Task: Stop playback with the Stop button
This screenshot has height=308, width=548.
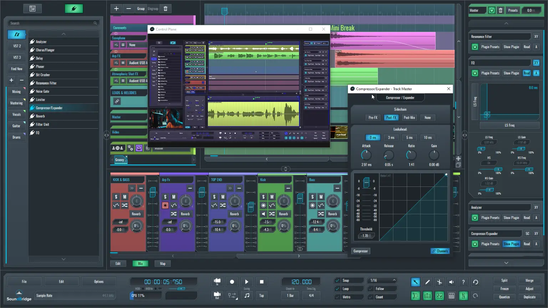Action: click(x=262, y=282)
